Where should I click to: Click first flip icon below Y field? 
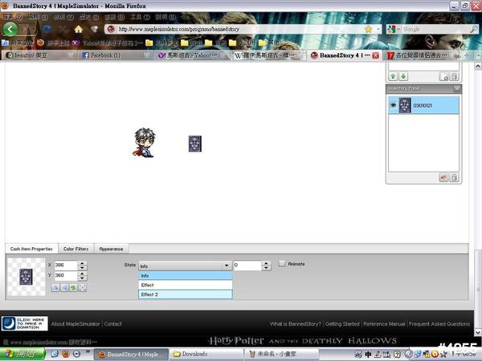pos(55,288)
